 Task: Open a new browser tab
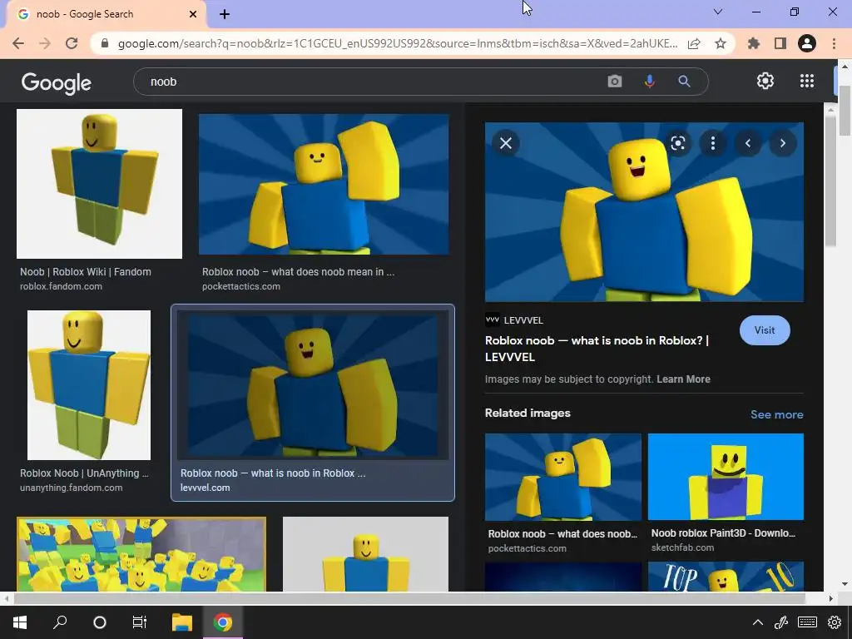pyautogui.click(x=225, y=14)
